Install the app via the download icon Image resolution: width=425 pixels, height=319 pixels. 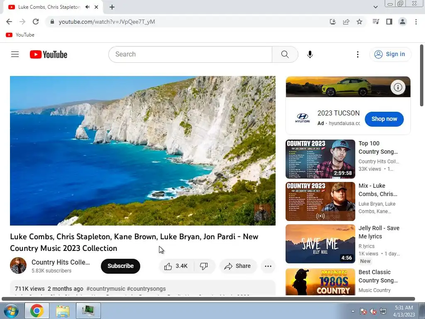pos(332,22)
